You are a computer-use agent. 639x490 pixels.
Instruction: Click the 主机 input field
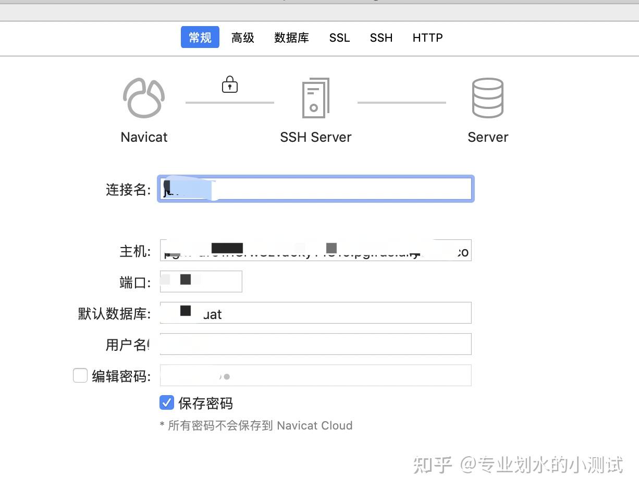[x=315, y=250]
